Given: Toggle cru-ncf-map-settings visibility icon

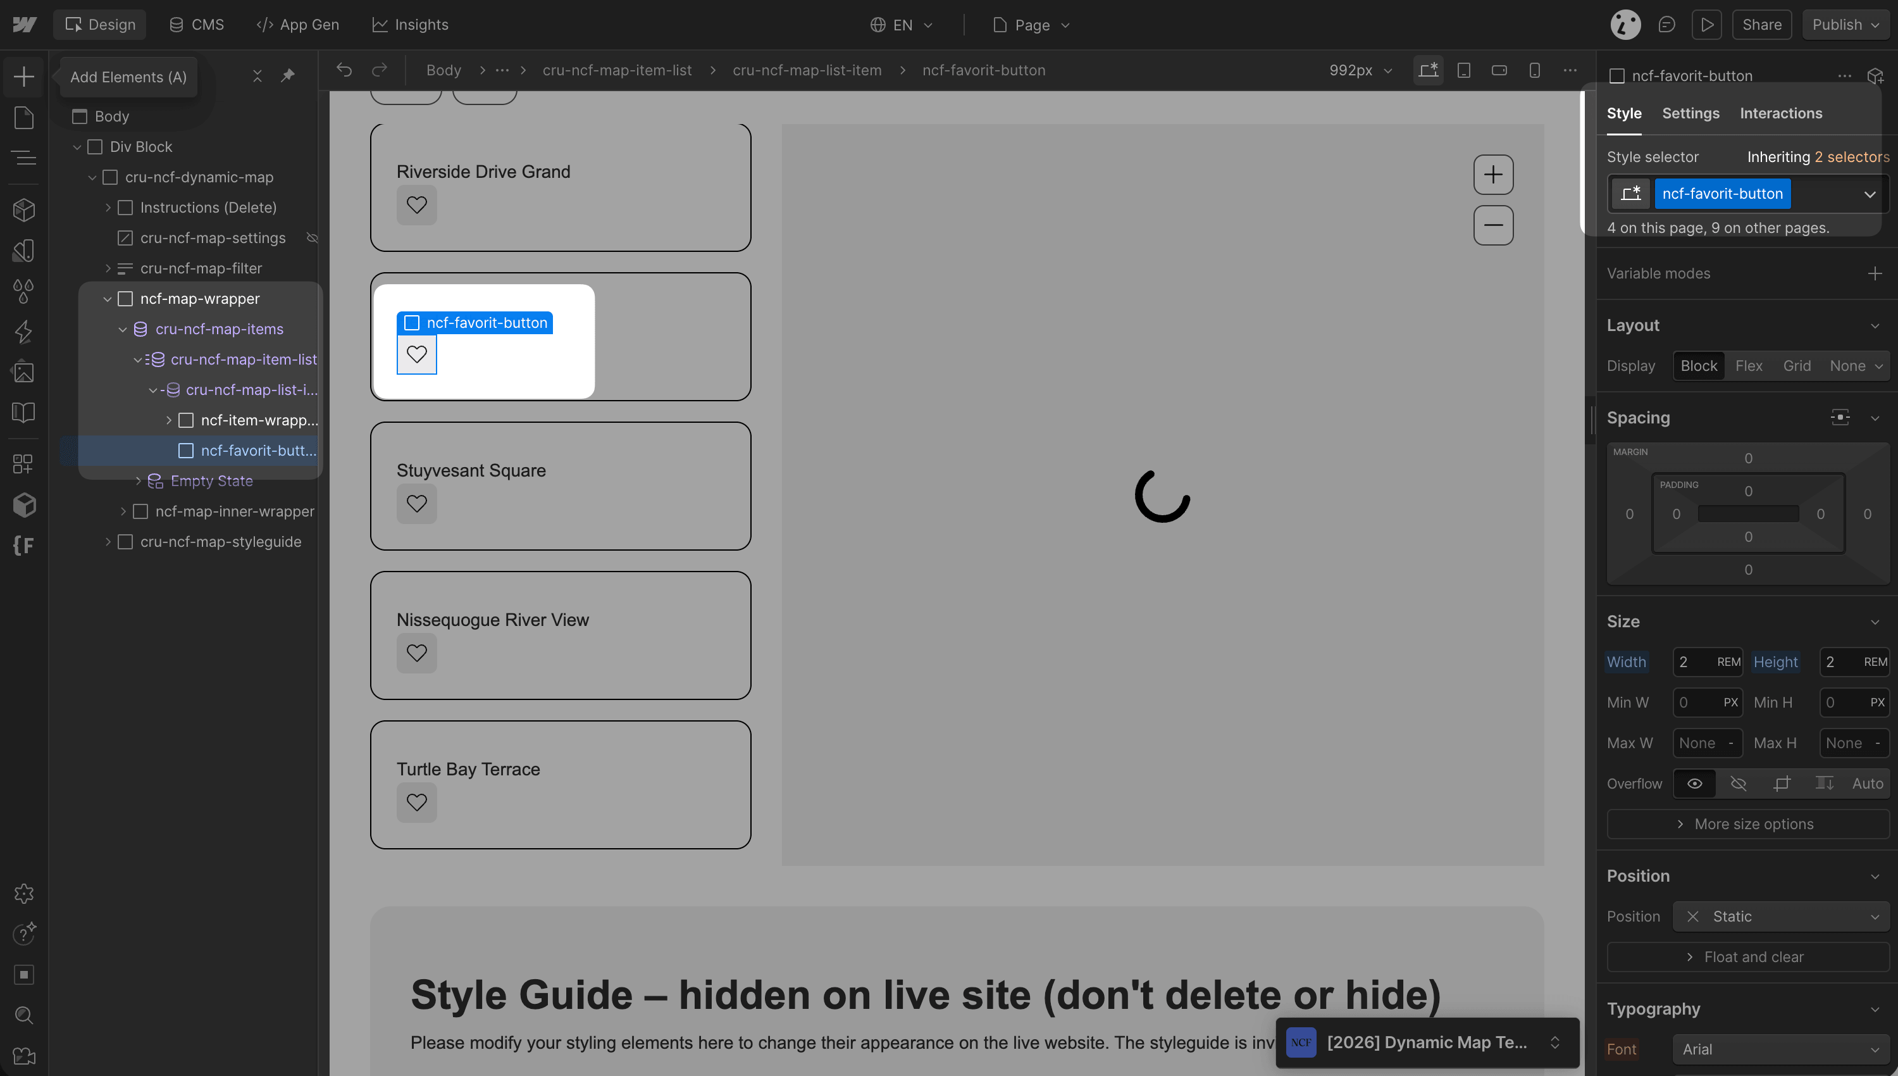Looking at the screenshot, I should tap(312, 238).
